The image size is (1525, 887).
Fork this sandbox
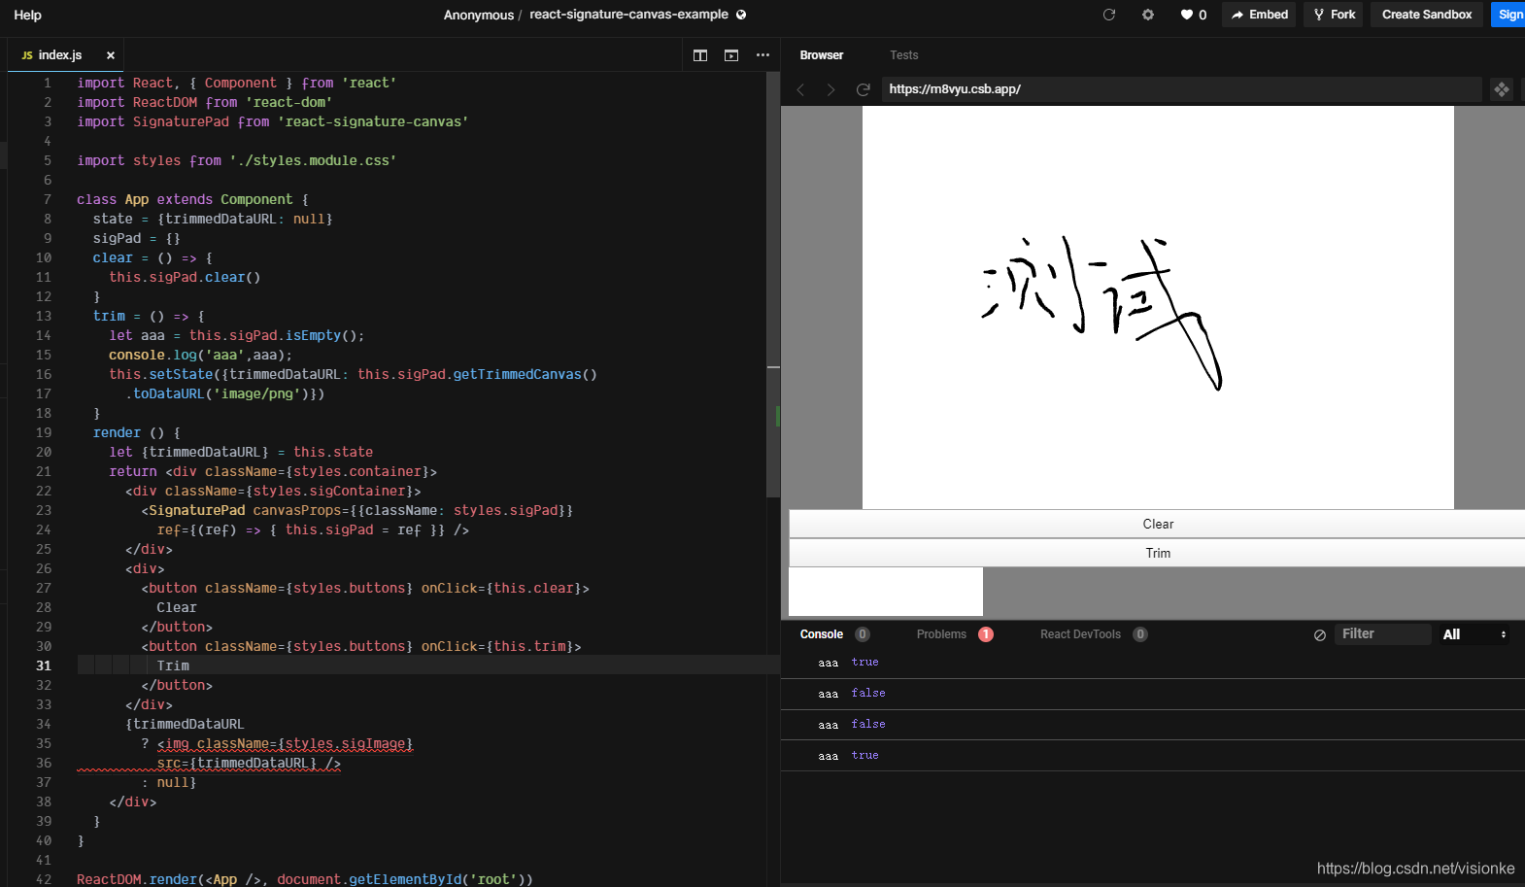1334,15
